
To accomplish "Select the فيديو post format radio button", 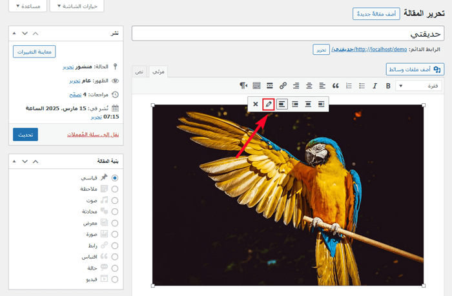I will 115,279.
